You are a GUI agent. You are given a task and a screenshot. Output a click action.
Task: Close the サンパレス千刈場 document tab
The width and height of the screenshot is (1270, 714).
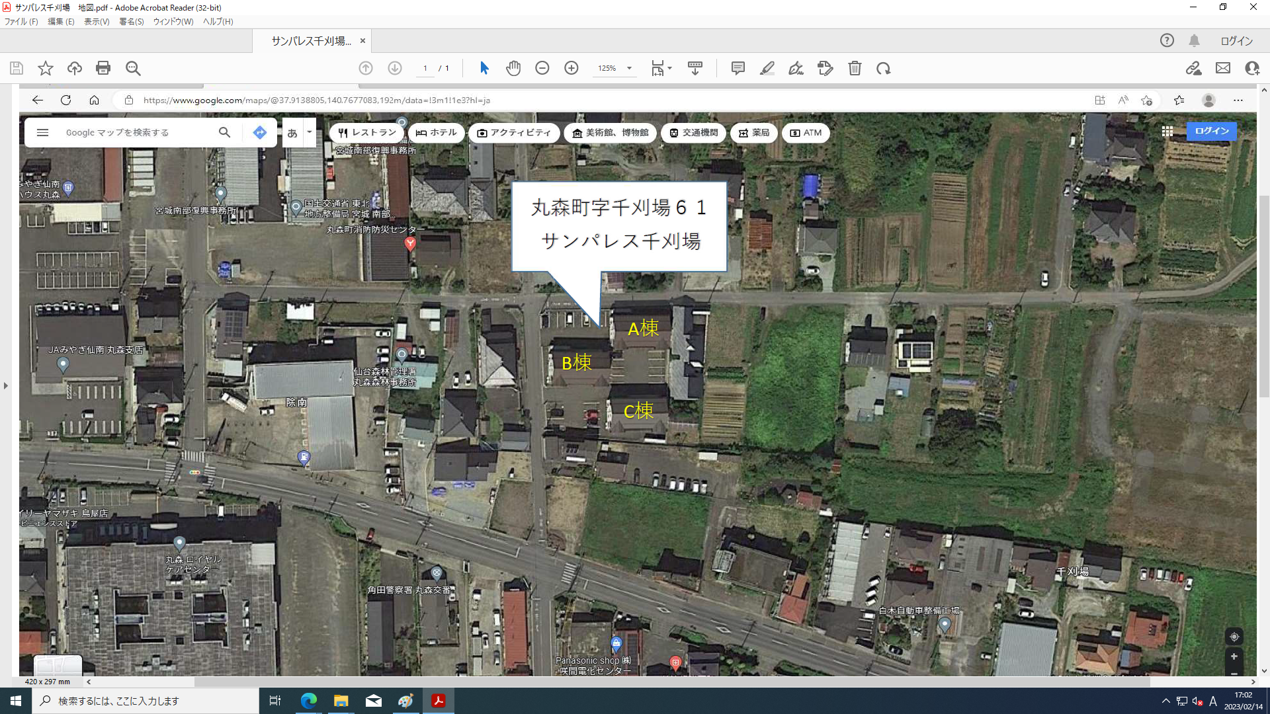tap(362, 41)
